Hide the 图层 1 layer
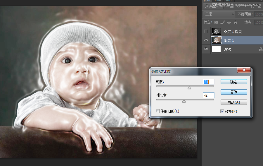 pos(206,40)
